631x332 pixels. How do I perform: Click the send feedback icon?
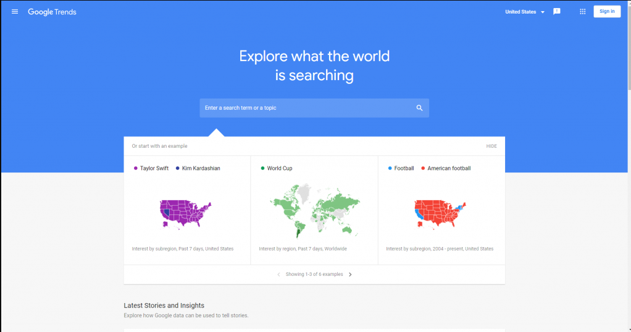pyautogui.click(x=557, y=12)
